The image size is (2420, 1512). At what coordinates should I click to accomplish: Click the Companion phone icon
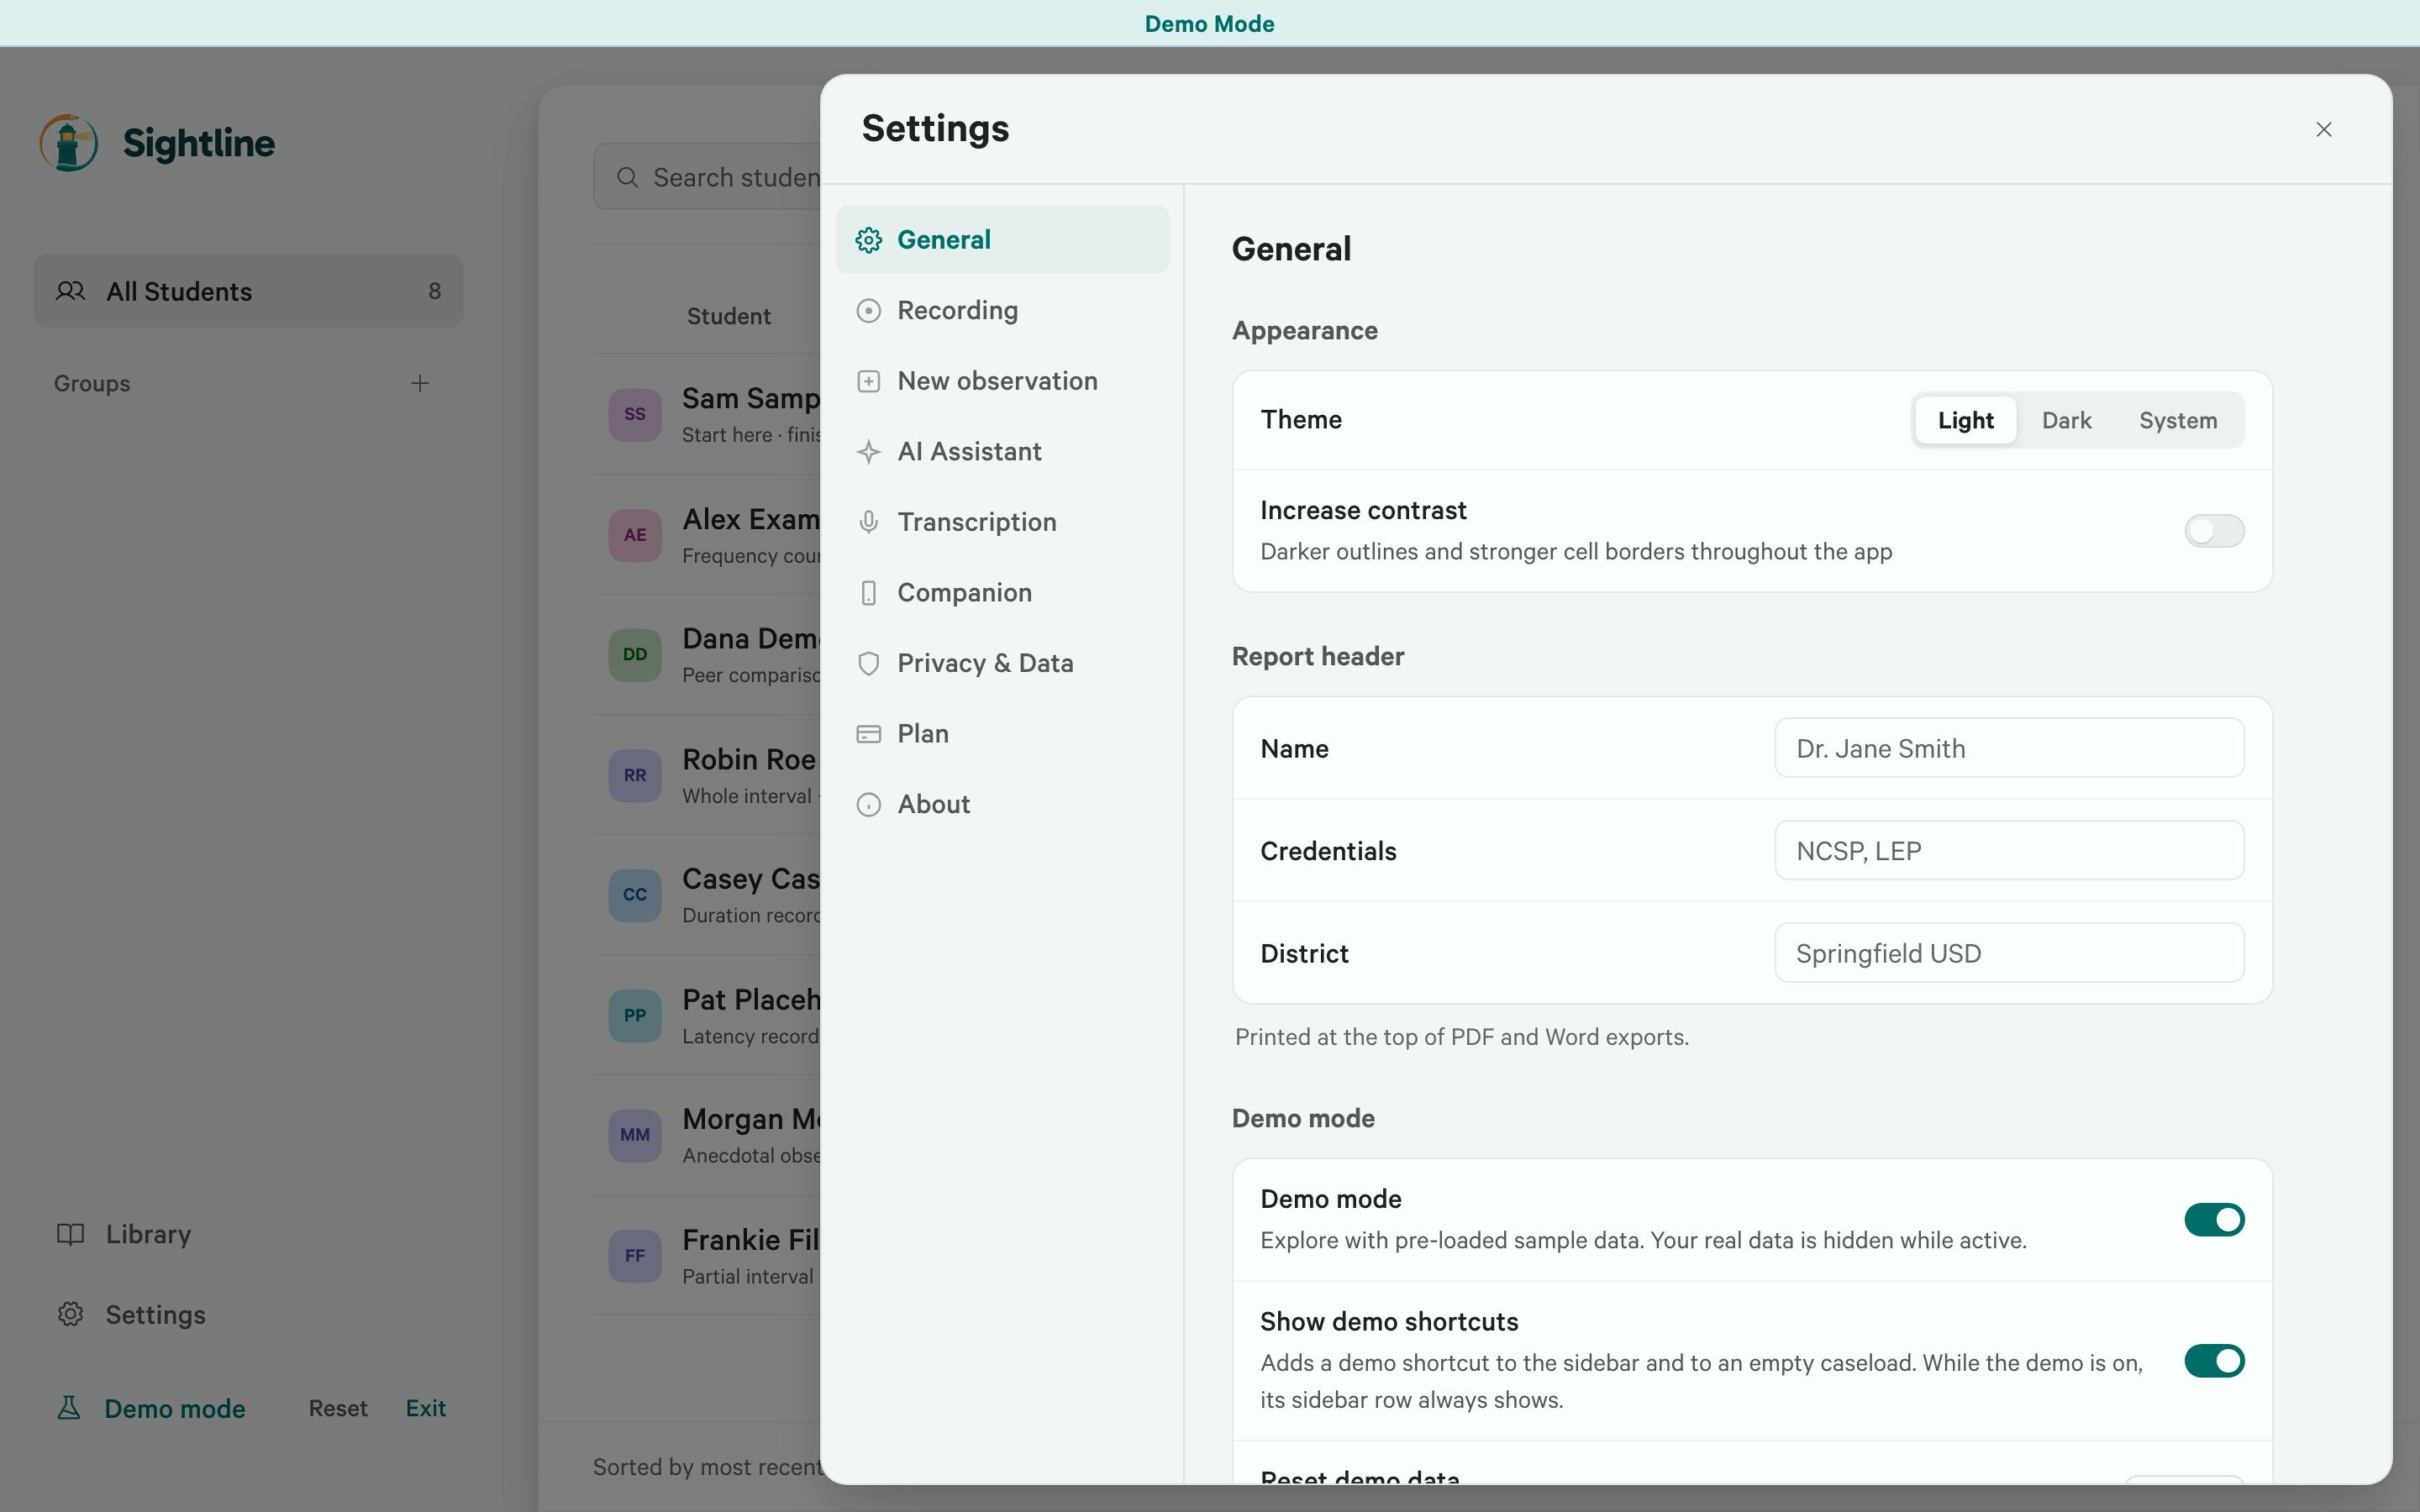(x=868, y=593)
